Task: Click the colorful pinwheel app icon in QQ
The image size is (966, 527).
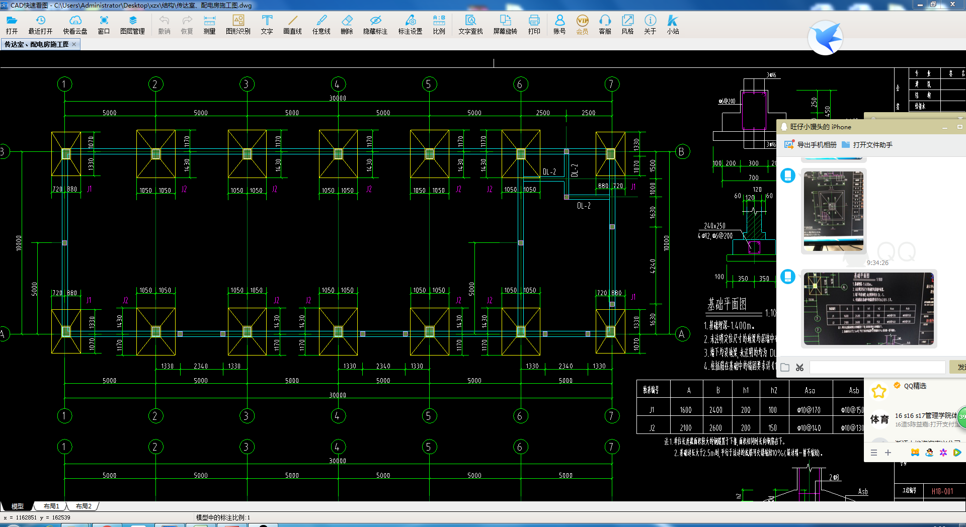Action: click(x=943, y=453)
